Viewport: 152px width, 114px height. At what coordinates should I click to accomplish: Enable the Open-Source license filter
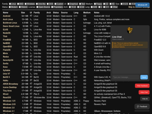[x=37, y=7]
